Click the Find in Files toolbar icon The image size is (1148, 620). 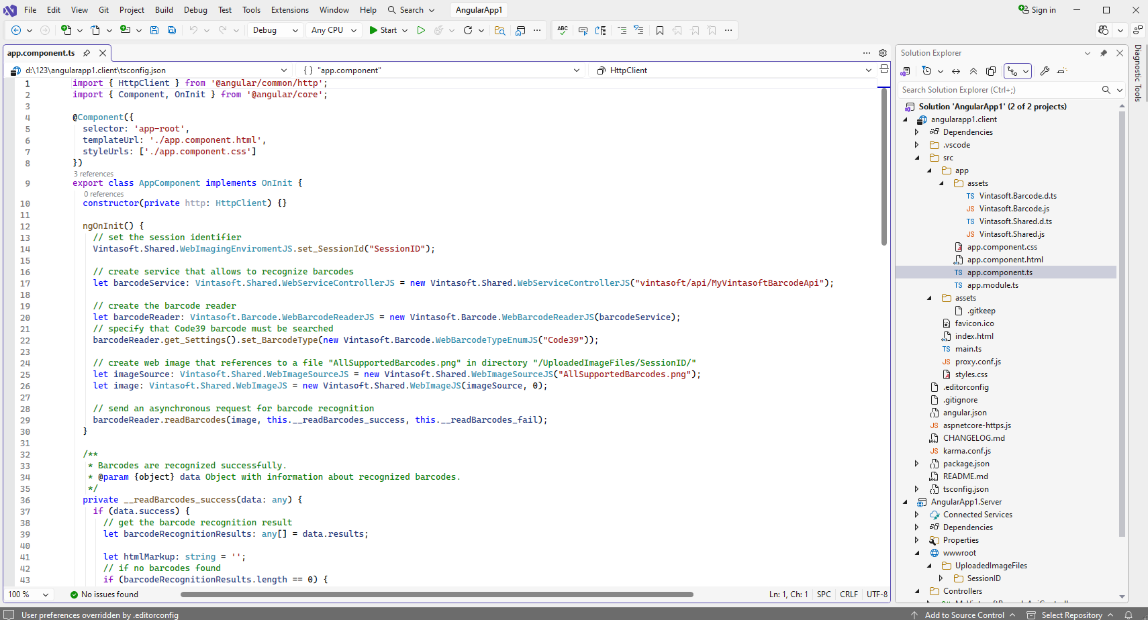click(499, 30)
